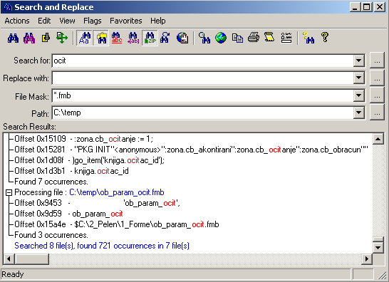389x282 pixels.
Task: Start search and replace with purple binoculars
Action: pyautogui.click(x=29, y=38)
